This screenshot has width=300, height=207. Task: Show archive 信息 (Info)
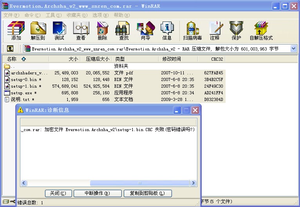coord(167,31)
